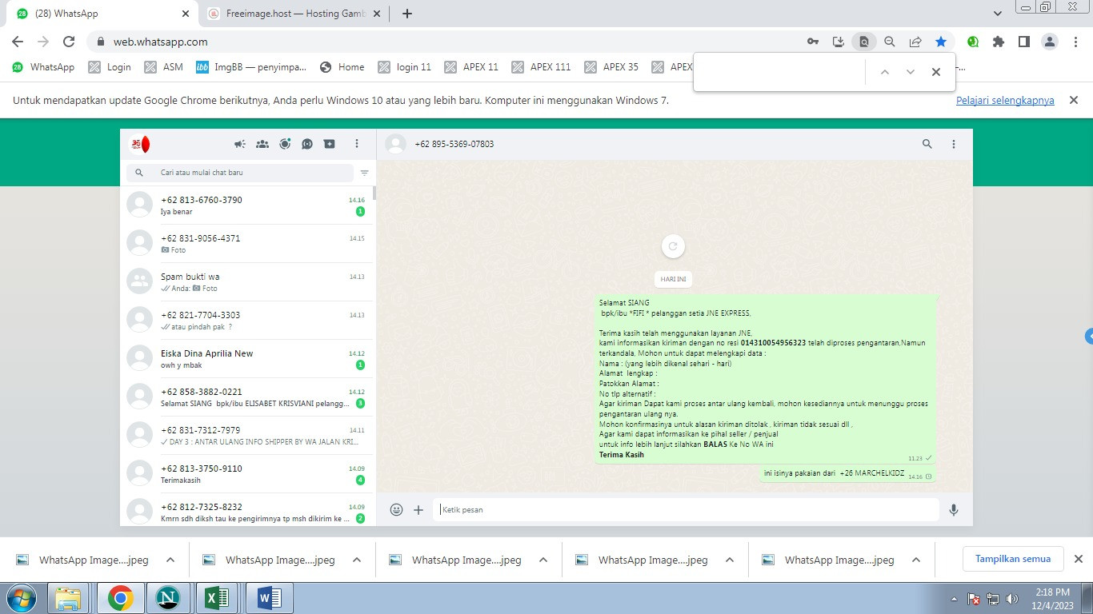Expand options for the last downloaded WhatsApp image
Screen dimensions: 1093x614
click(x=916, y=560)
